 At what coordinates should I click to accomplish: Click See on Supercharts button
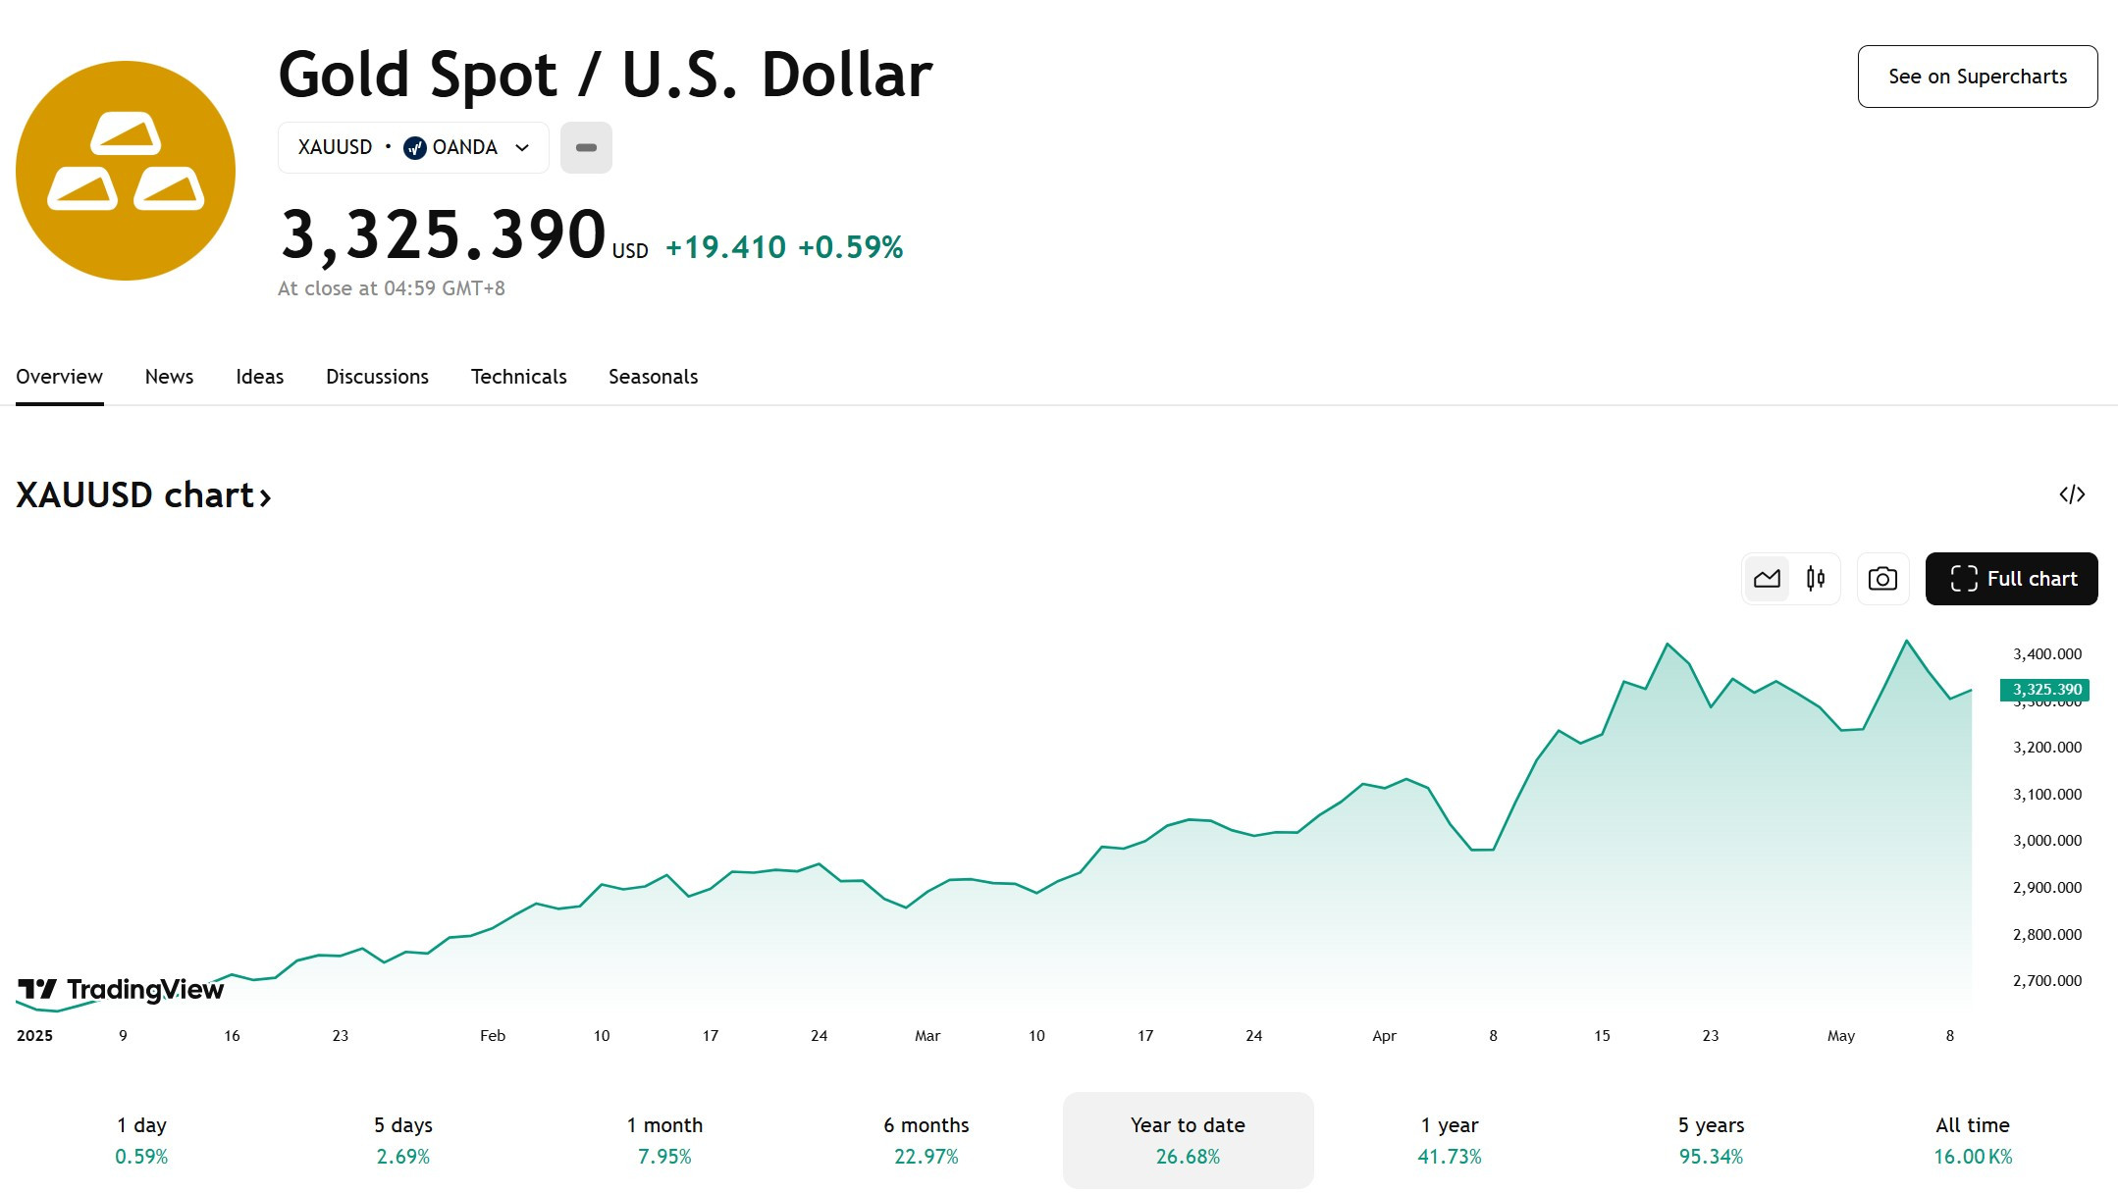1978,77
